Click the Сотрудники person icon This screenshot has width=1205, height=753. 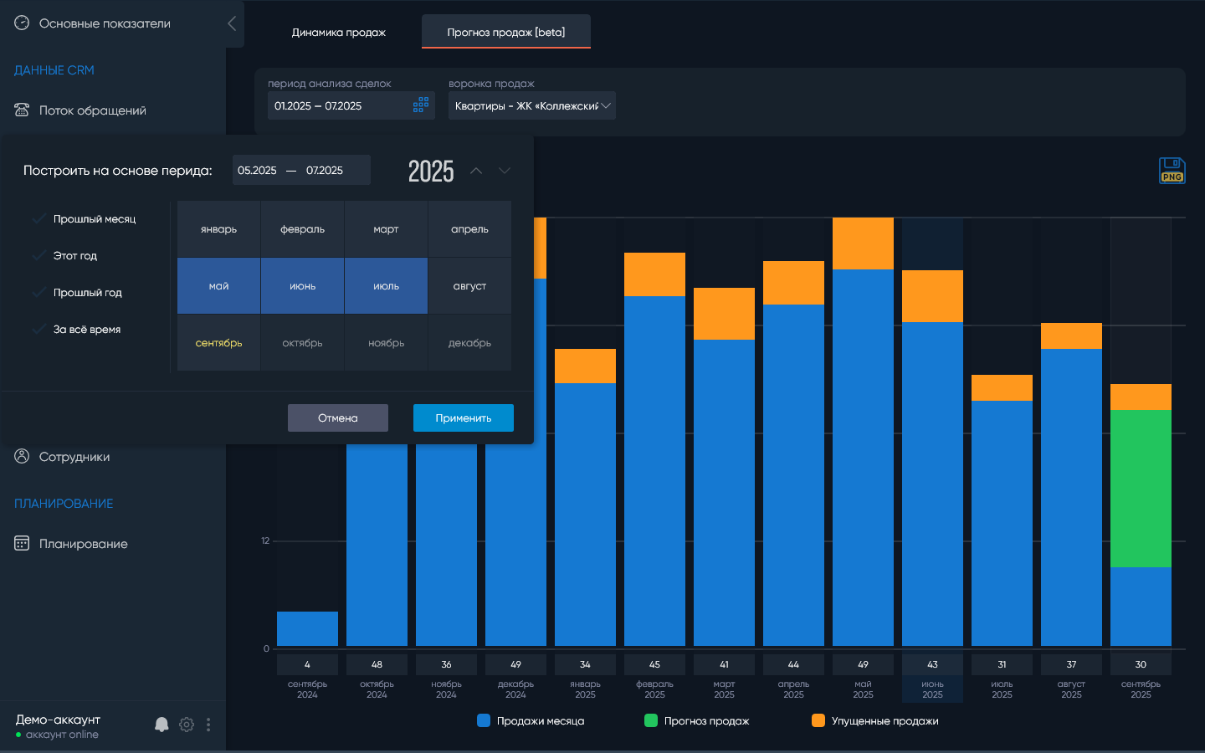(22, 456)
